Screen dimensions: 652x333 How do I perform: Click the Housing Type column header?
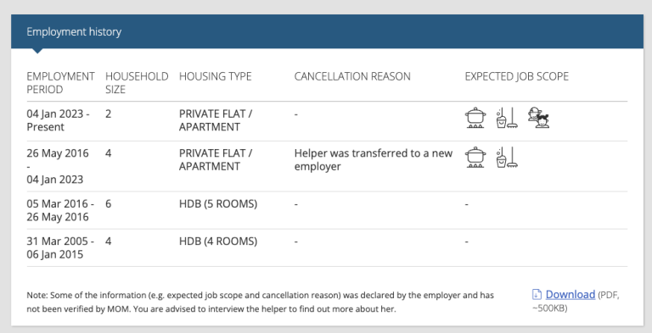[215, 76]
